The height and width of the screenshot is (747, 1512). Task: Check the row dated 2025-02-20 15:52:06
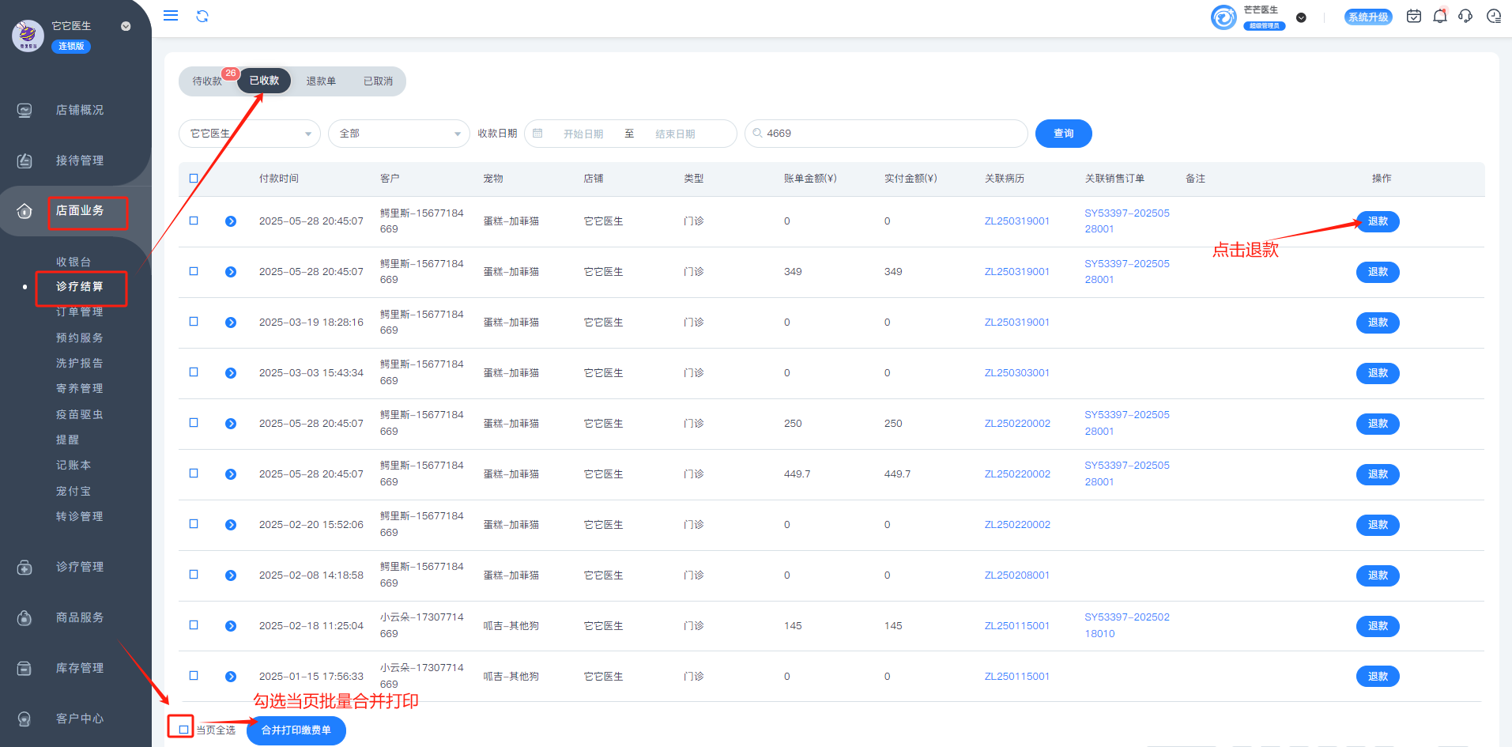point(194,524)
